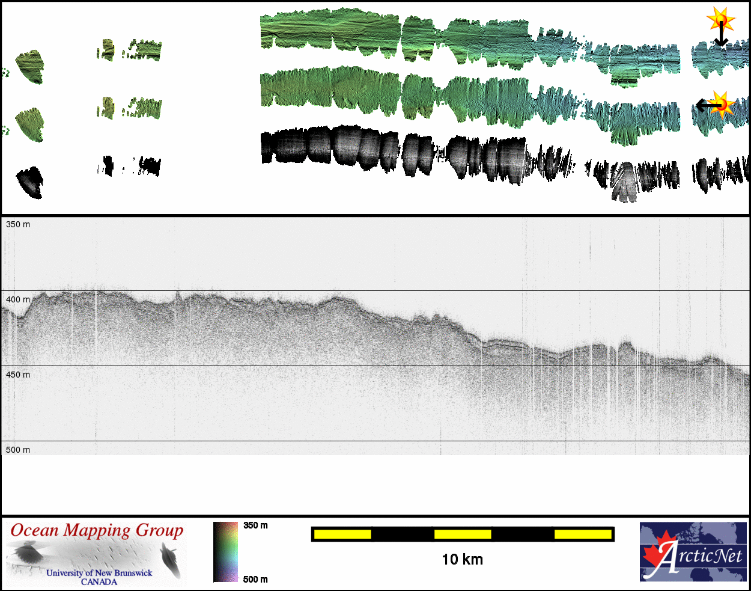Screen dimensions: 751x591
Task: Select the top-left green bathymetry patch
Action: pyautogui.click(x=29, y=67)
